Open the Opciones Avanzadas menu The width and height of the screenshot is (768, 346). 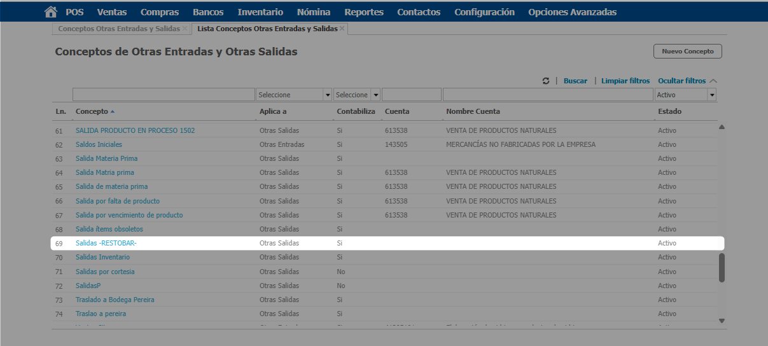coord(572,12)
